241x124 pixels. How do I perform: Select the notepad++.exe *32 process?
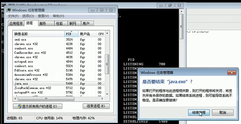59,92
